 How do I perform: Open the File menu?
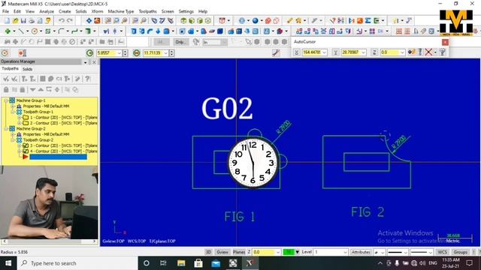click(x=5, y=11)
